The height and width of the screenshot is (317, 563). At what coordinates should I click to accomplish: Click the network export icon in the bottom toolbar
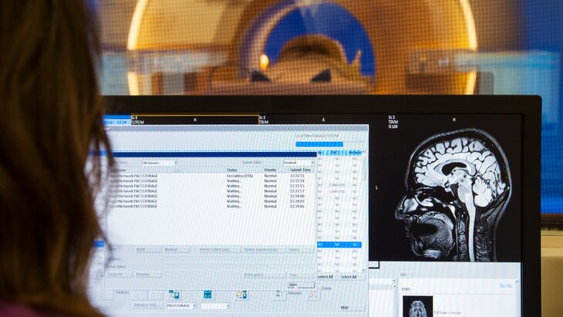[x=174, y=295]
